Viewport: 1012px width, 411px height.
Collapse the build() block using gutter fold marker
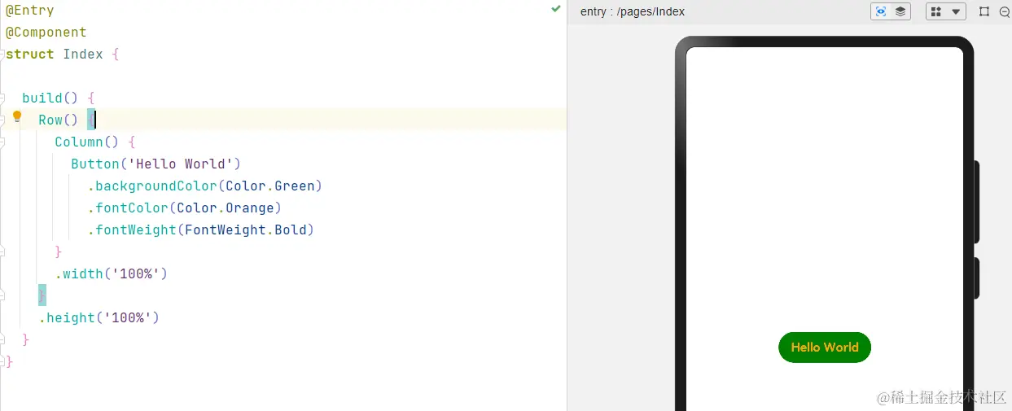point(2,98)
